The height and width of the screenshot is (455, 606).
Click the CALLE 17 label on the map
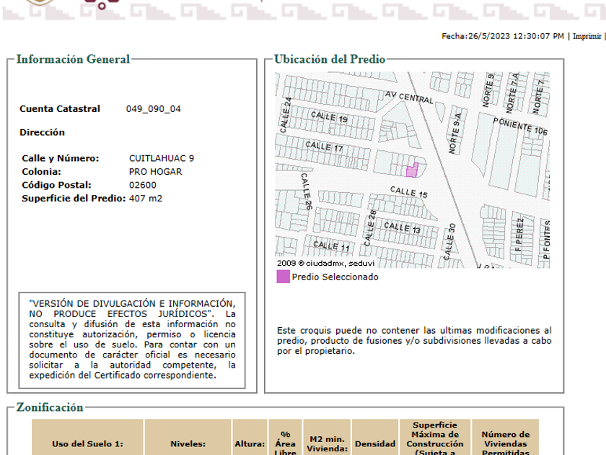click(324, 146)
